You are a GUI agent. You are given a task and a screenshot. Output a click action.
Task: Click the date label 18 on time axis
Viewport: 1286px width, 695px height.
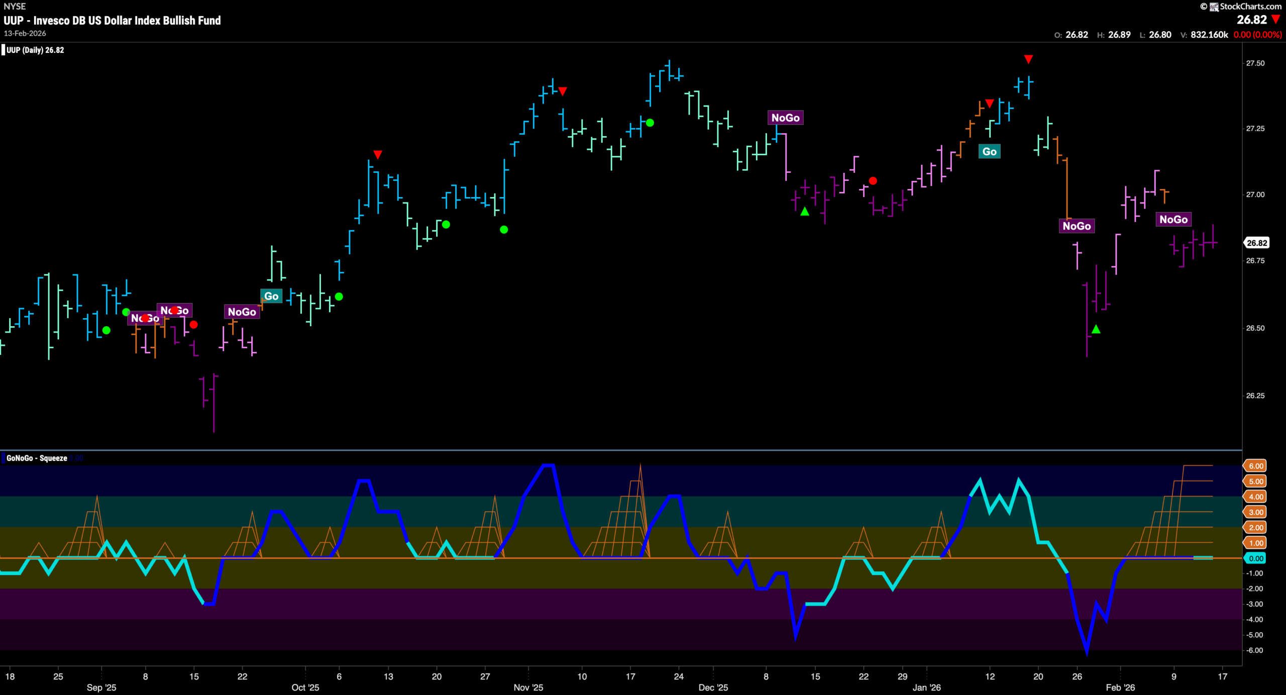point(10,676)
